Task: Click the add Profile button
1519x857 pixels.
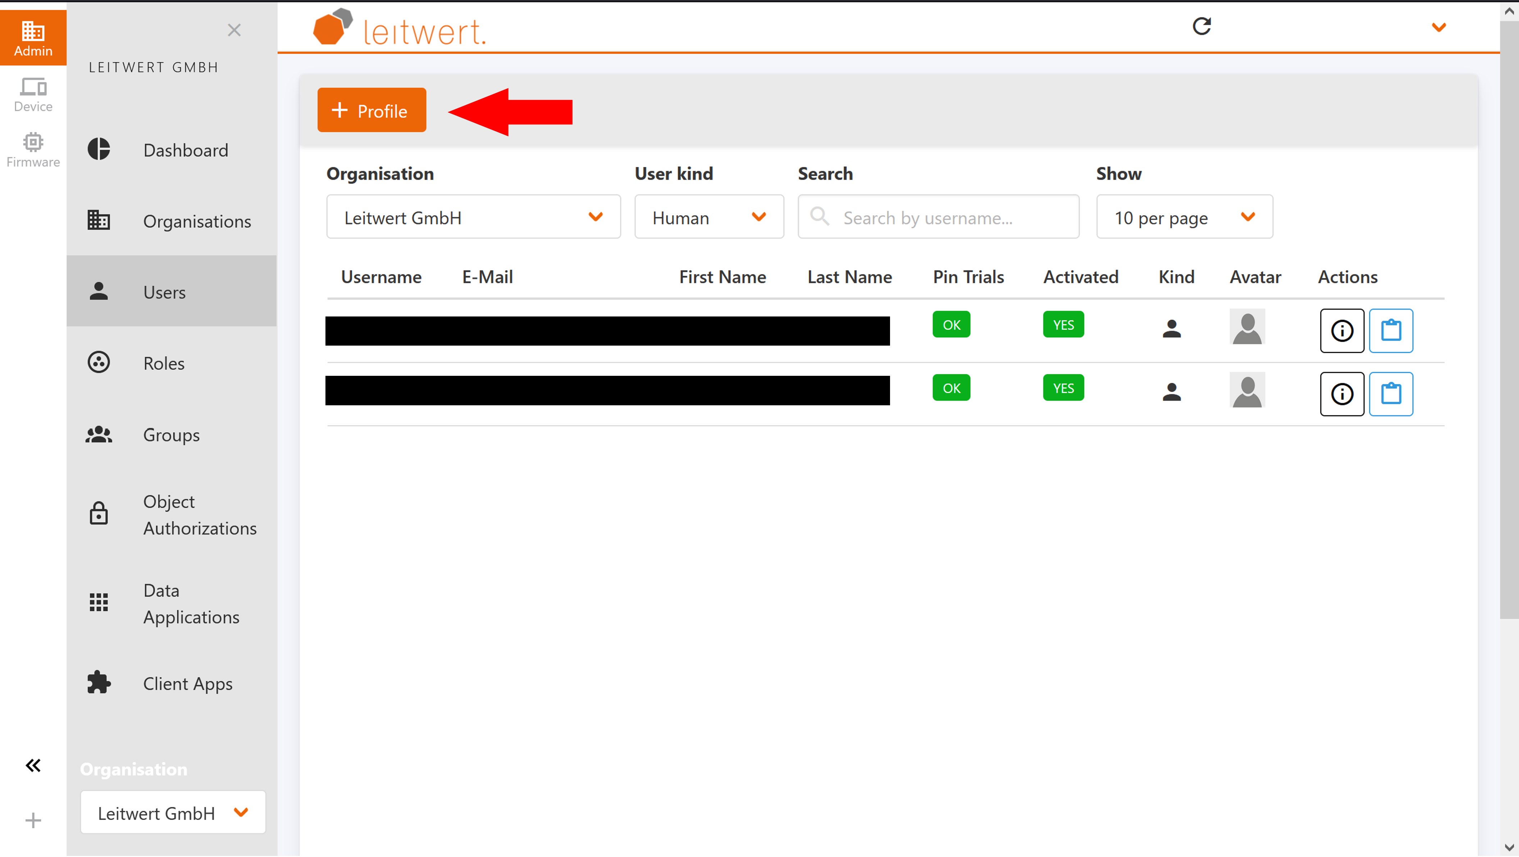Action: (371, 110)
